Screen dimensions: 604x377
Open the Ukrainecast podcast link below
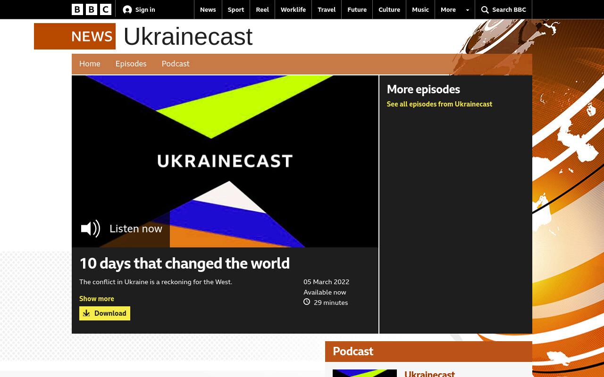click(x=429, y=373)
